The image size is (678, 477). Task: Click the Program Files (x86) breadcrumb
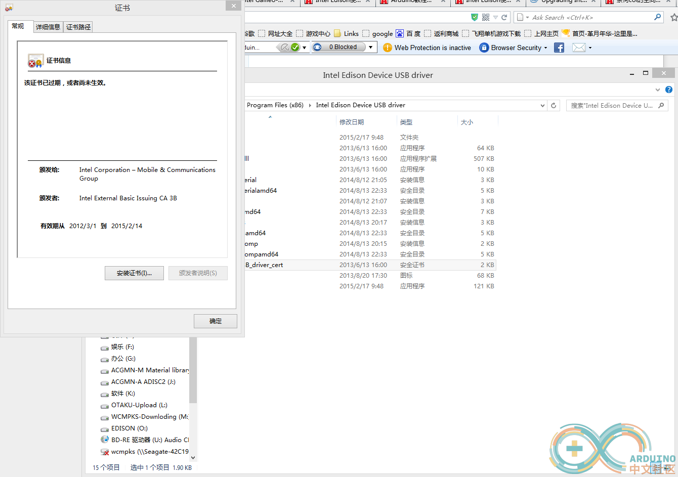(275, 105)
